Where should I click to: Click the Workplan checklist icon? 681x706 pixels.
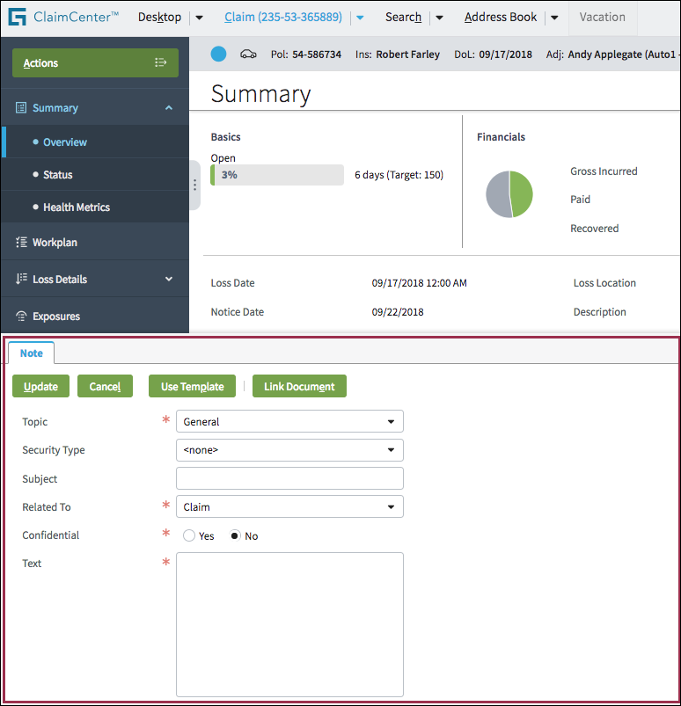tap(21, 243)
